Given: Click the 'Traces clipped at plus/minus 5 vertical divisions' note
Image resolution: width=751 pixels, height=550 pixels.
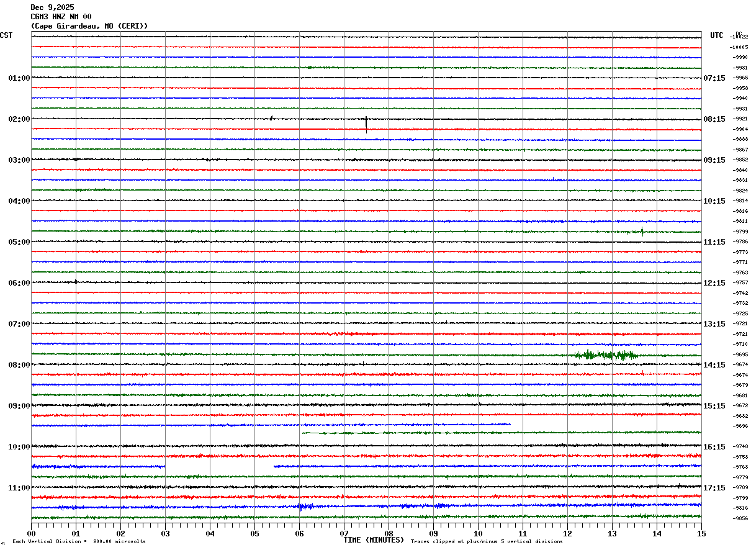Looking at the screenshot, I should pos(487,542).
